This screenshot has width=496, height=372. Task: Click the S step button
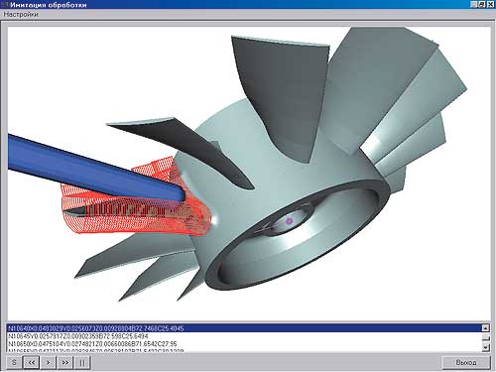[x=14, y=362]
